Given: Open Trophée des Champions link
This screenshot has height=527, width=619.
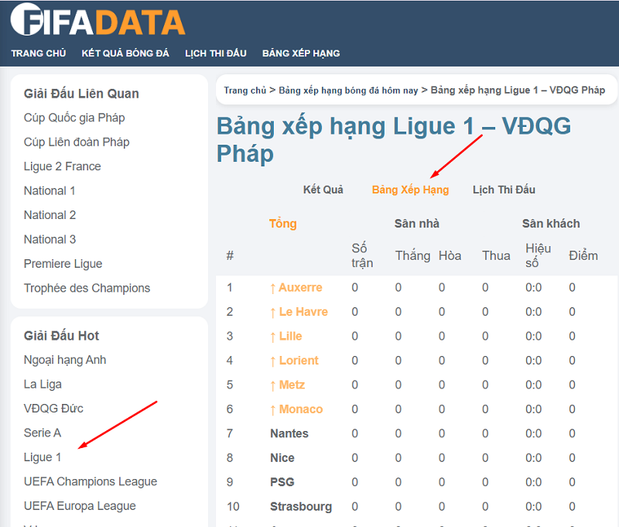Looking at the screenshot, I should tap(87, 288).
